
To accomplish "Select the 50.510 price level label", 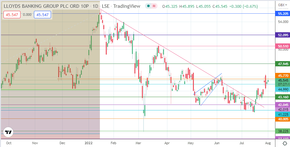I will pos(283,46).
